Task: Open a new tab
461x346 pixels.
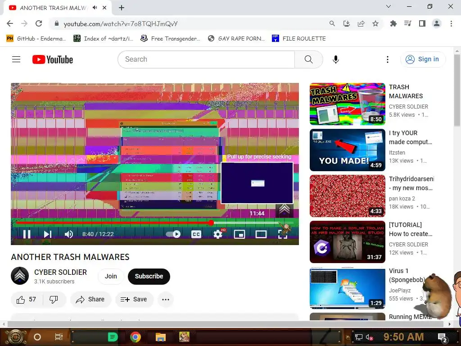Action: coord(122,8)
